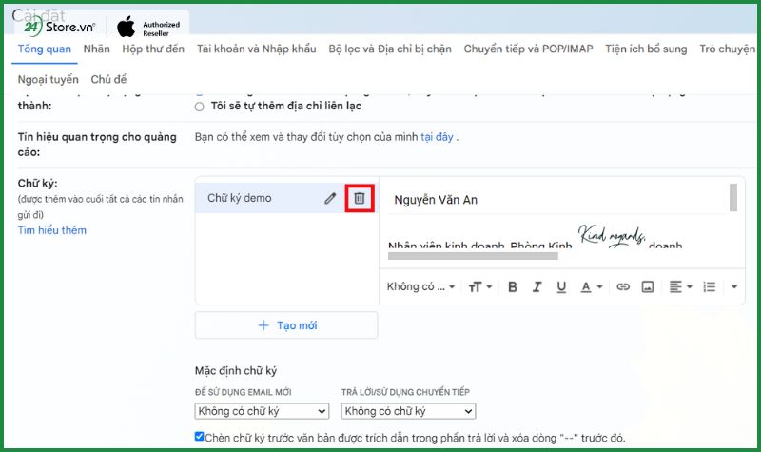Delete the "Chữ ký demo" signature with trash icon

(x=360, y=198)
